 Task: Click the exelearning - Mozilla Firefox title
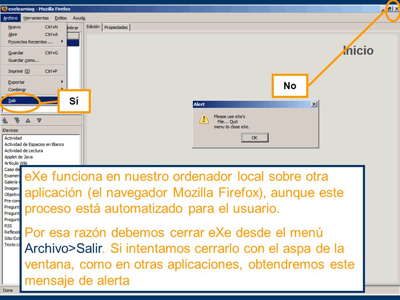pyautogui.click(x=39, y=9)
